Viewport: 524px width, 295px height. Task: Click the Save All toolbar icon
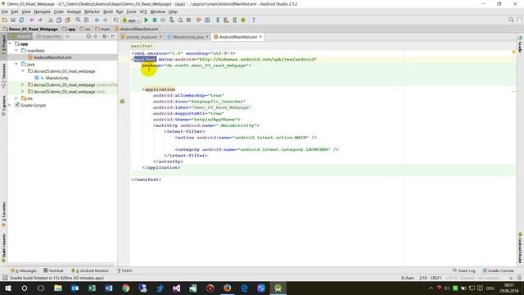pos(13,20)
